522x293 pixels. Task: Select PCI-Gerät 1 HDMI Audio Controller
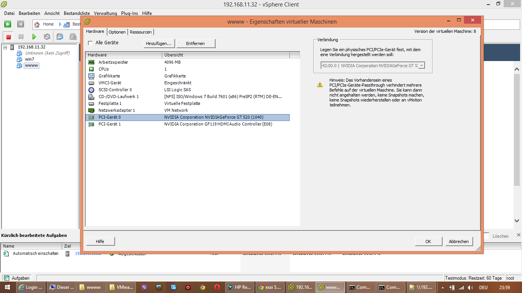(x=188, y=124)
